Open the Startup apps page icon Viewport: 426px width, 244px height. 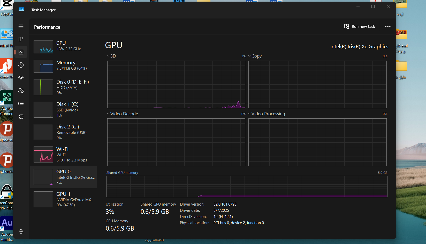point(21,78)
